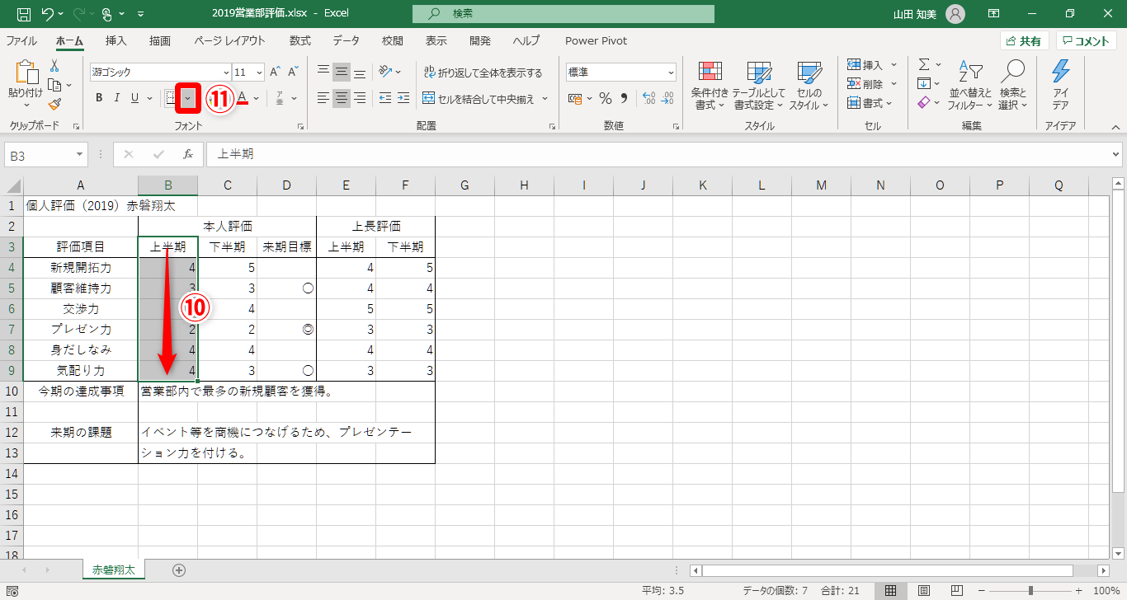Apply comma style number format
Image resolution: width=1127 pixels, height=600 pixels.
pyautogui.click(x=624, y=99)
